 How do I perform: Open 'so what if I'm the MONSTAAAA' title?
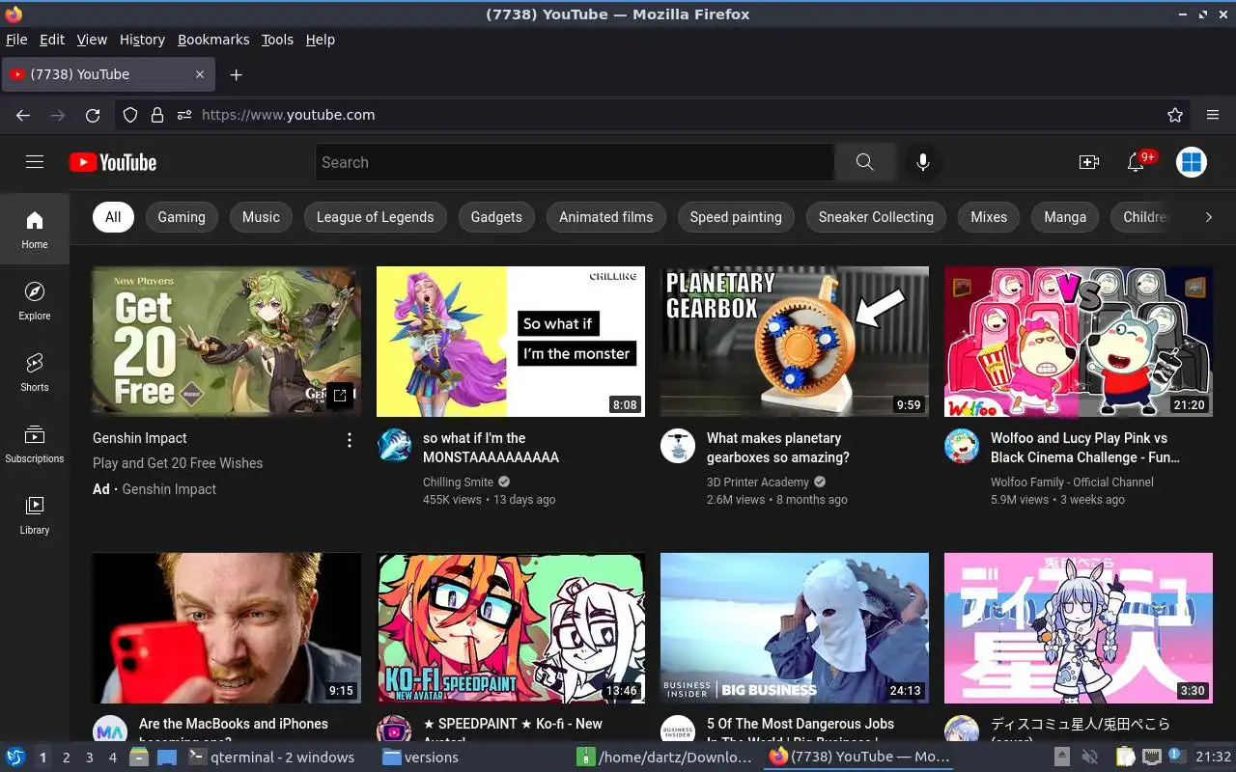click(x=491, y=448)
